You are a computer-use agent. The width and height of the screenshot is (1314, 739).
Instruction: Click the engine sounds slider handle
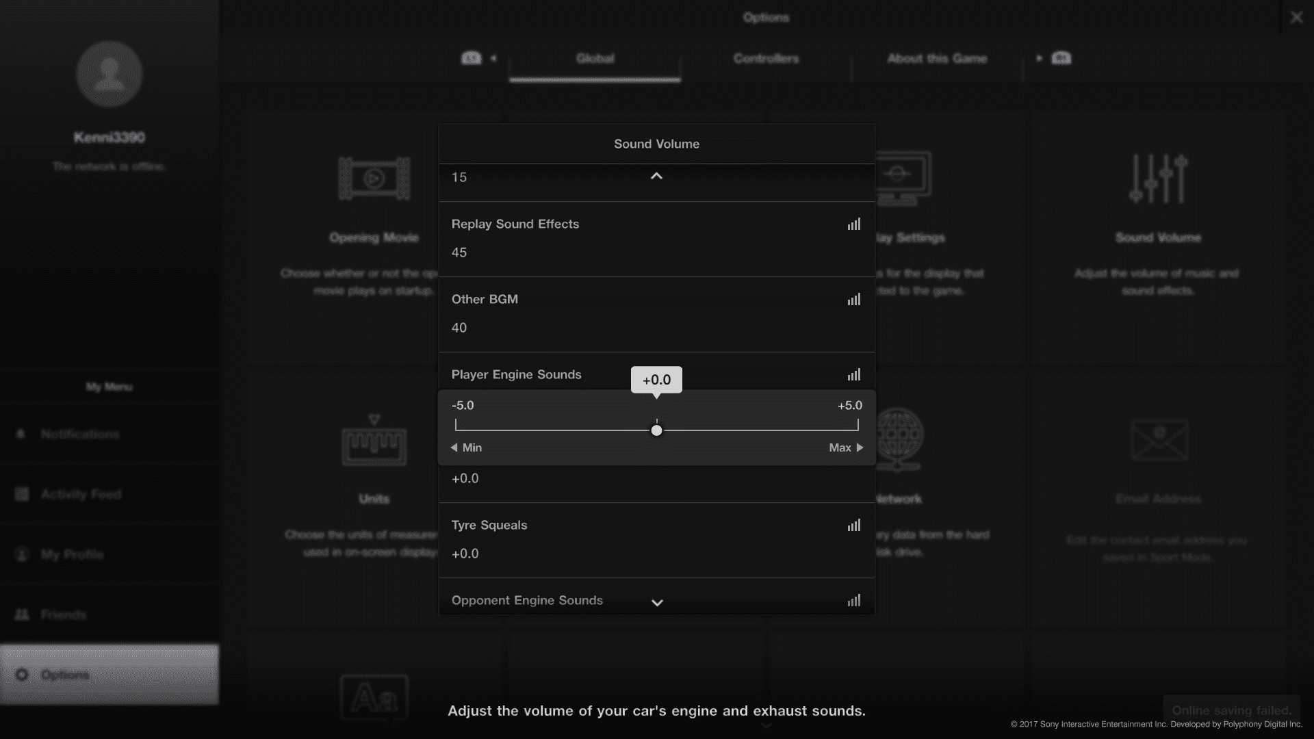(x=656, y=430)
